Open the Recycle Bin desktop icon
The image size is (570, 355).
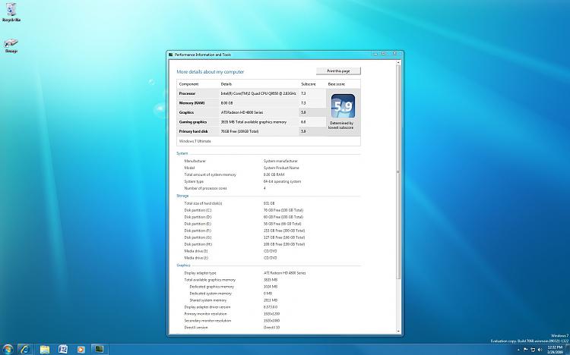[x=11, y=12]
